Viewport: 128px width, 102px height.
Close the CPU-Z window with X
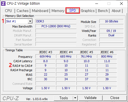tap(121, 4)
